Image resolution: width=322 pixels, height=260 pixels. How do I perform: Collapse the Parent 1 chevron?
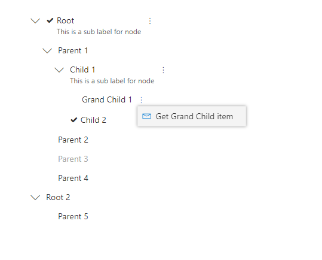pos(47,51)
